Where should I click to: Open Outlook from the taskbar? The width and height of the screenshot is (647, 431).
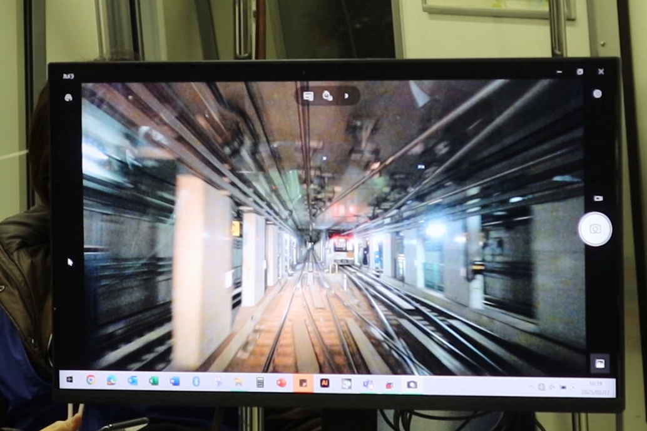[133, 380]
